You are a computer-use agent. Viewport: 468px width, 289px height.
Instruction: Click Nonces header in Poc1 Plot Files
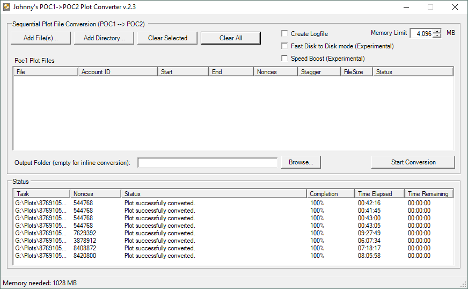[x=275, y=72]
